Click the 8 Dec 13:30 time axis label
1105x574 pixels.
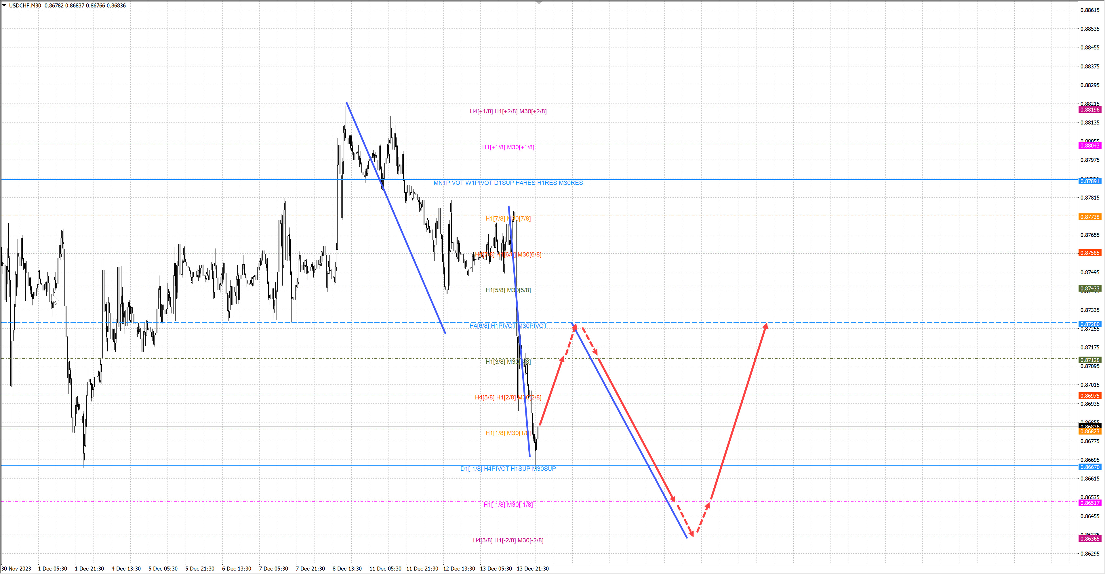click(x=347, y=569)
